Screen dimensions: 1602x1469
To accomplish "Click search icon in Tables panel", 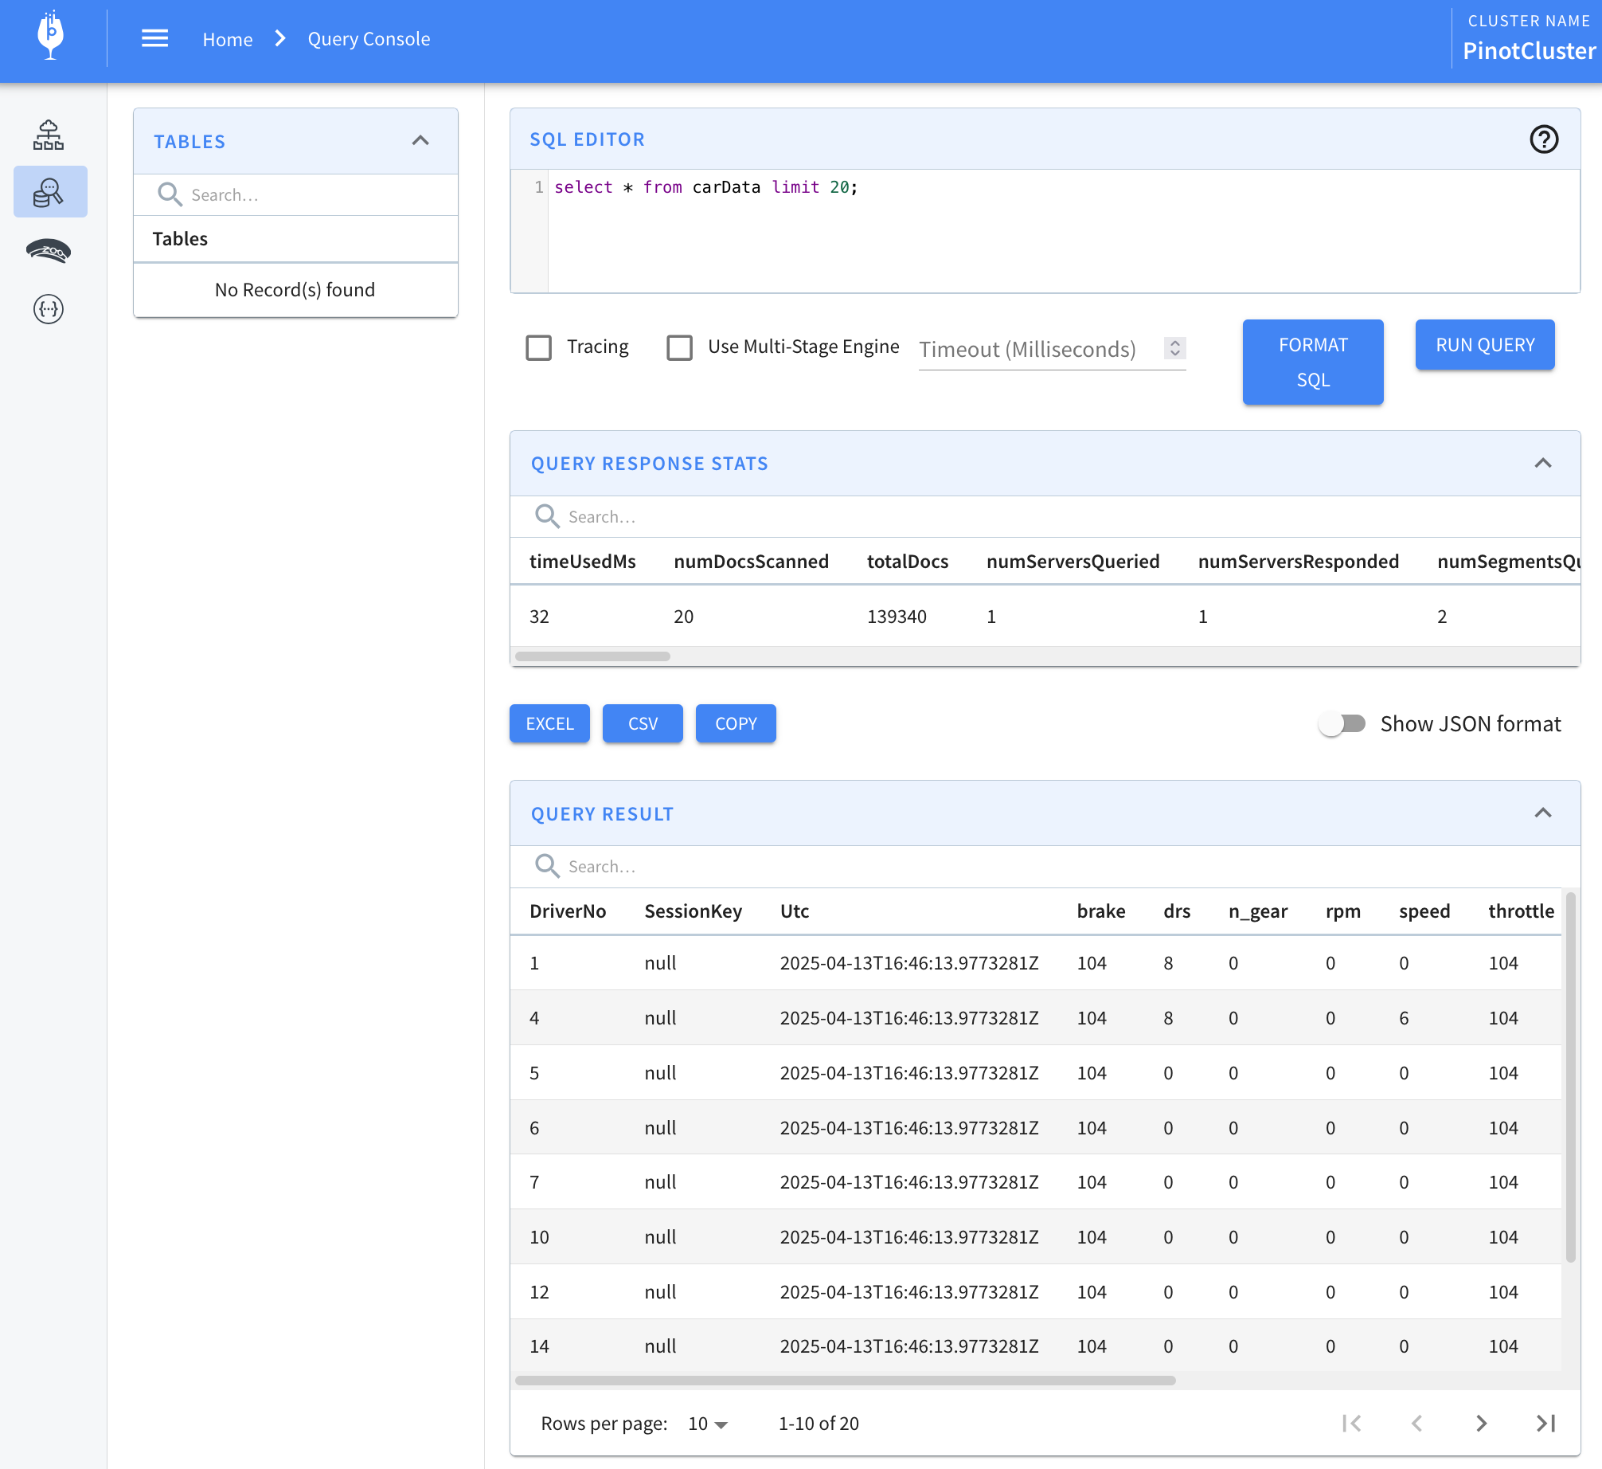I will [x=170, y=194].
